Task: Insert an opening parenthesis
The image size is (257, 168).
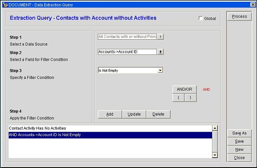Action: (178, 98)
